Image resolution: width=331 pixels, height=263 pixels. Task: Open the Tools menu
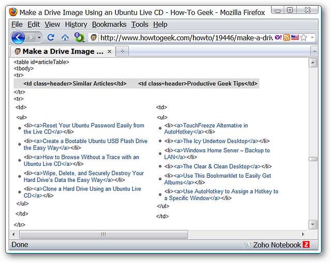(x=140, y=24)
